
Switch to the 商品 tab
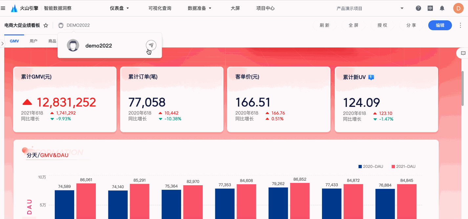52,41
